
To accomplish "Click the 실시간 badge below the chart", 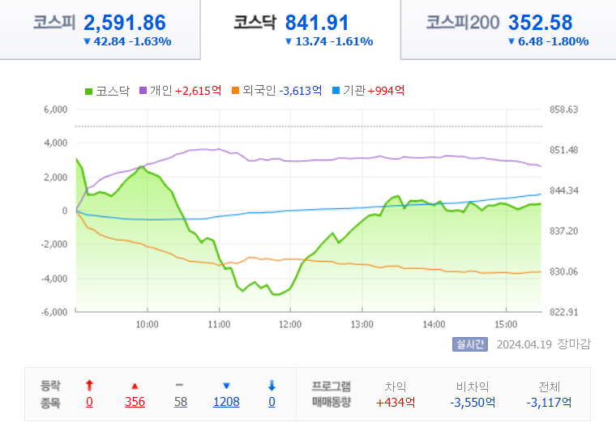I will tap(470, 344).
